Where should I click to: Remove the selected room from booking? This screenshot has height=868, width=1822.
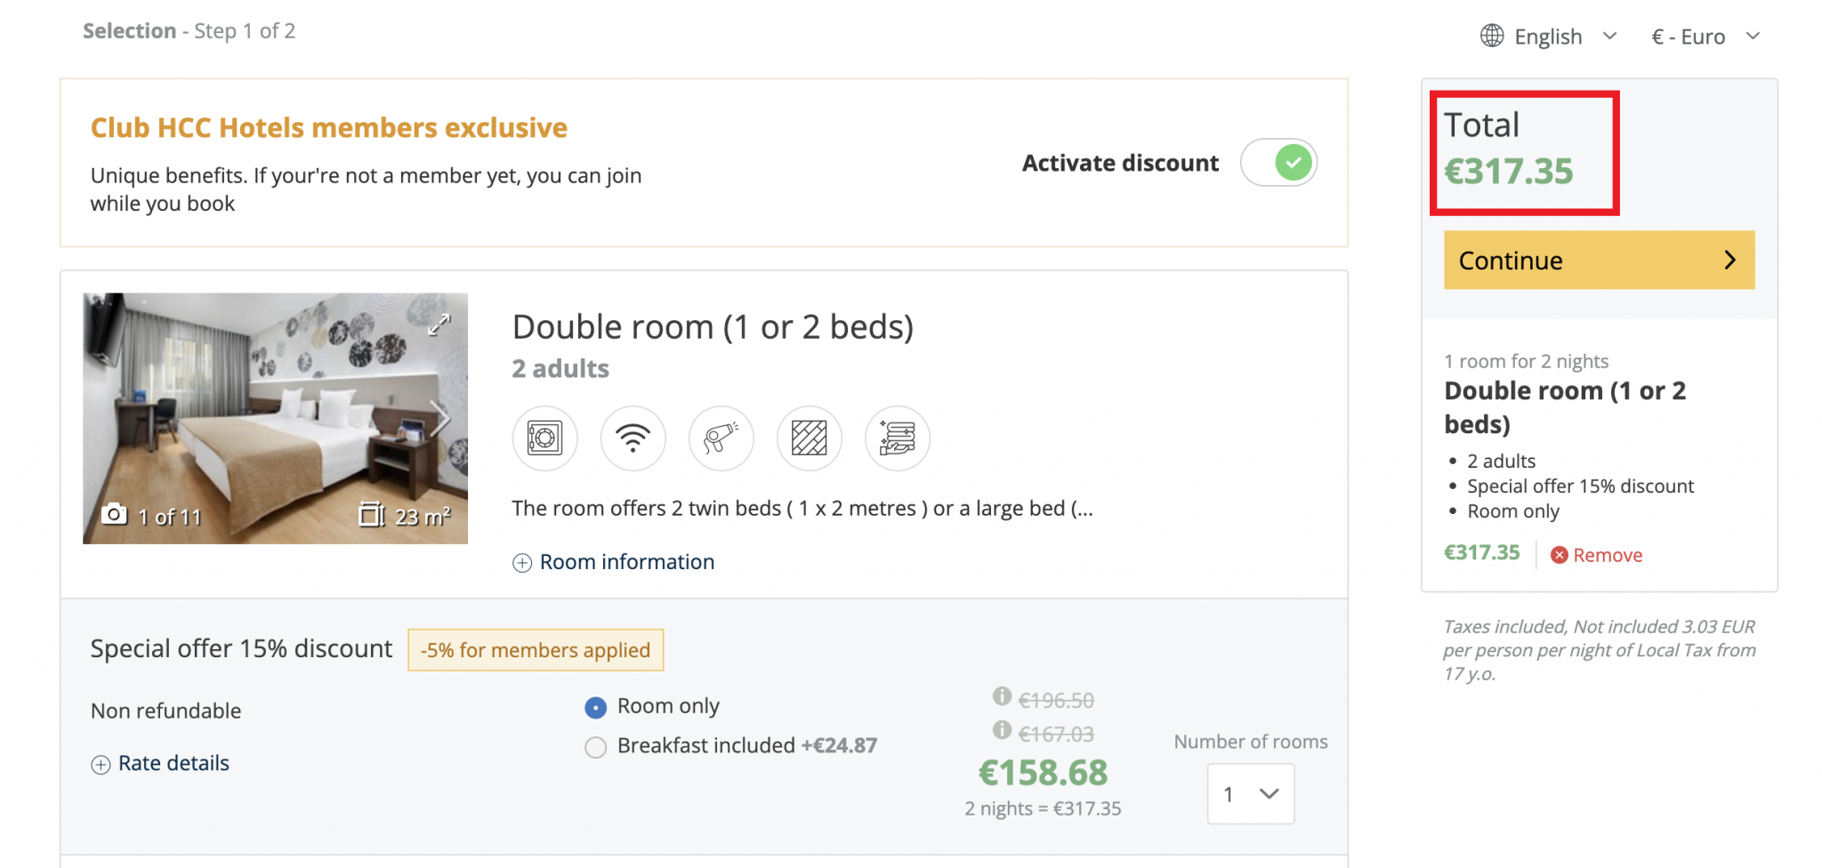[x=1597, y=555]
